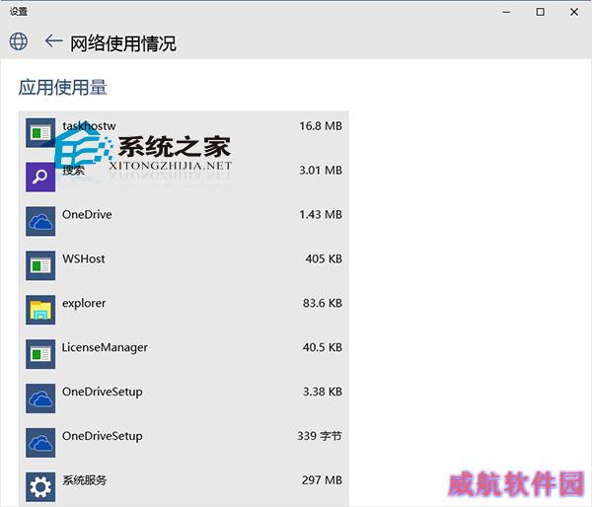Select the 系统服务 row label
Viewport: 592px width, 507px height.
[85, 480]
